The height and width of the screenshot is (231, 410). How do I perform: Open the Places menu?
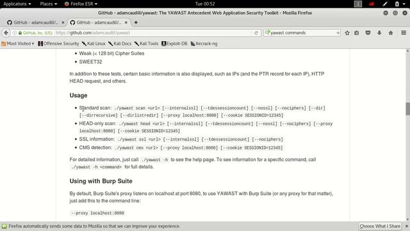[x=49, y=4]
